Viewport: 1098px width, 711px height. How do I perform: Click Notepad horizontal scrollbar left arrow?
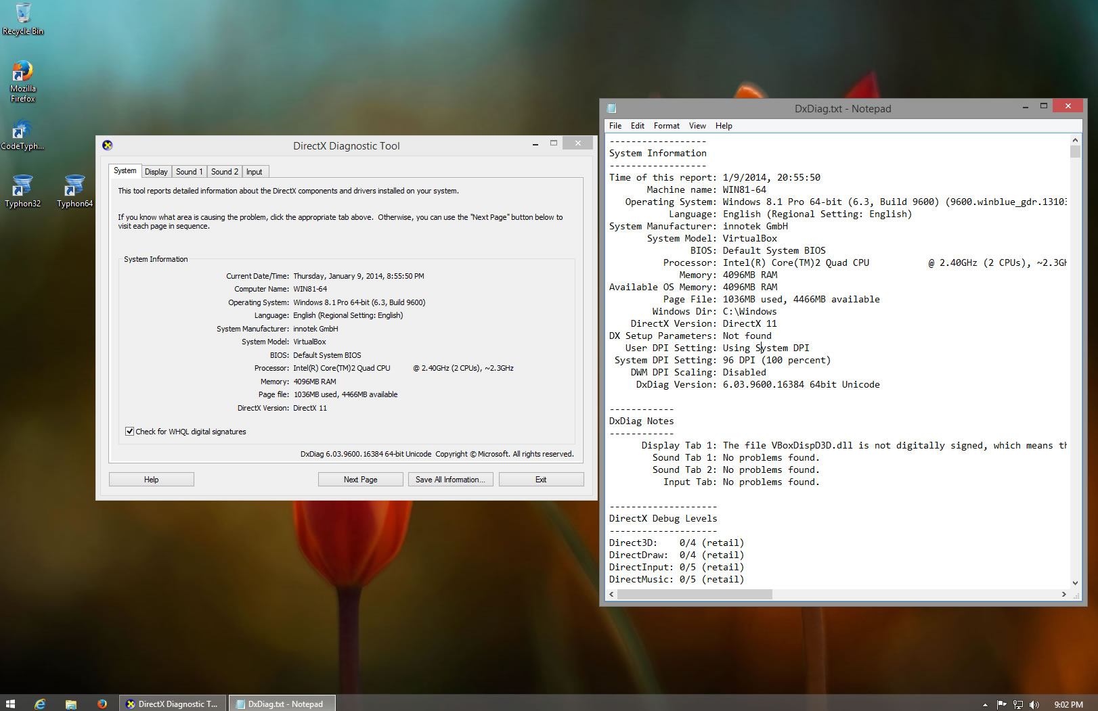(x=612, y=594)
